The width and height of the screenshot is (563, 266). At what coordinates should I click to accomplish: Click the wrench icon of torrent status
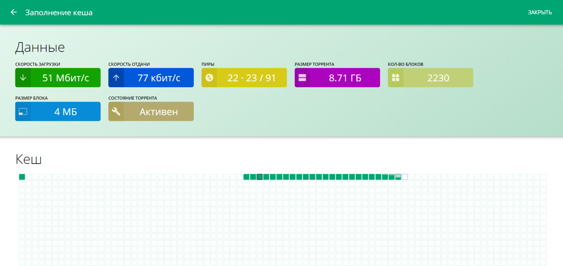pyautogui.click(x=116, y=111)
